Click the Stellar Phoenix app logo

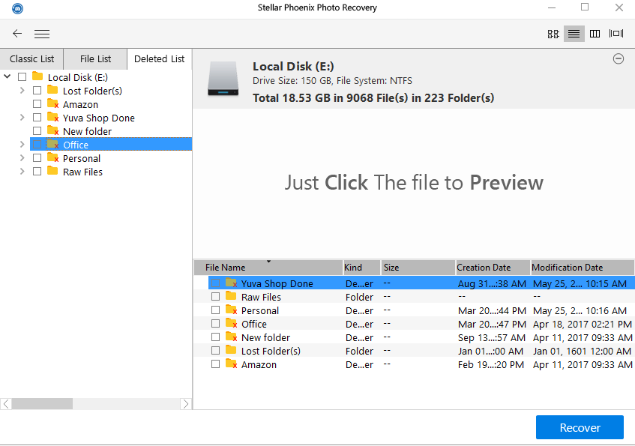[x=17, y=8]
